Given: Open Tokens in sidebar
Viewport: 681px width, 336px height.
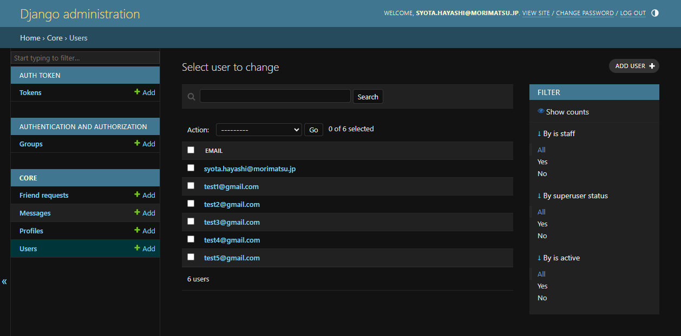Looking at the screenshot, I should click(x=30, y=92).
